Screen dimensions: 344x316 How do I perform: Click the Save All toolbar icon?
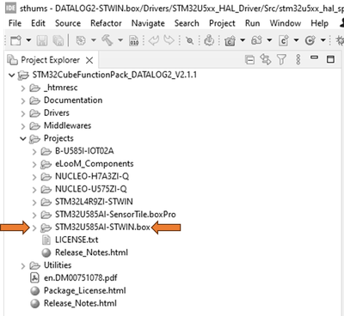[x=58, y=41]
